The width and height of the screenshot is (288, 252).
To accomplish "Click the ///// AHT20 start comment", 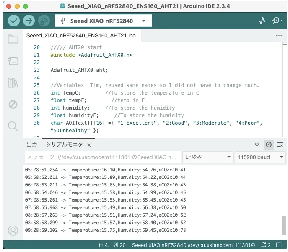I will [76, 47].
